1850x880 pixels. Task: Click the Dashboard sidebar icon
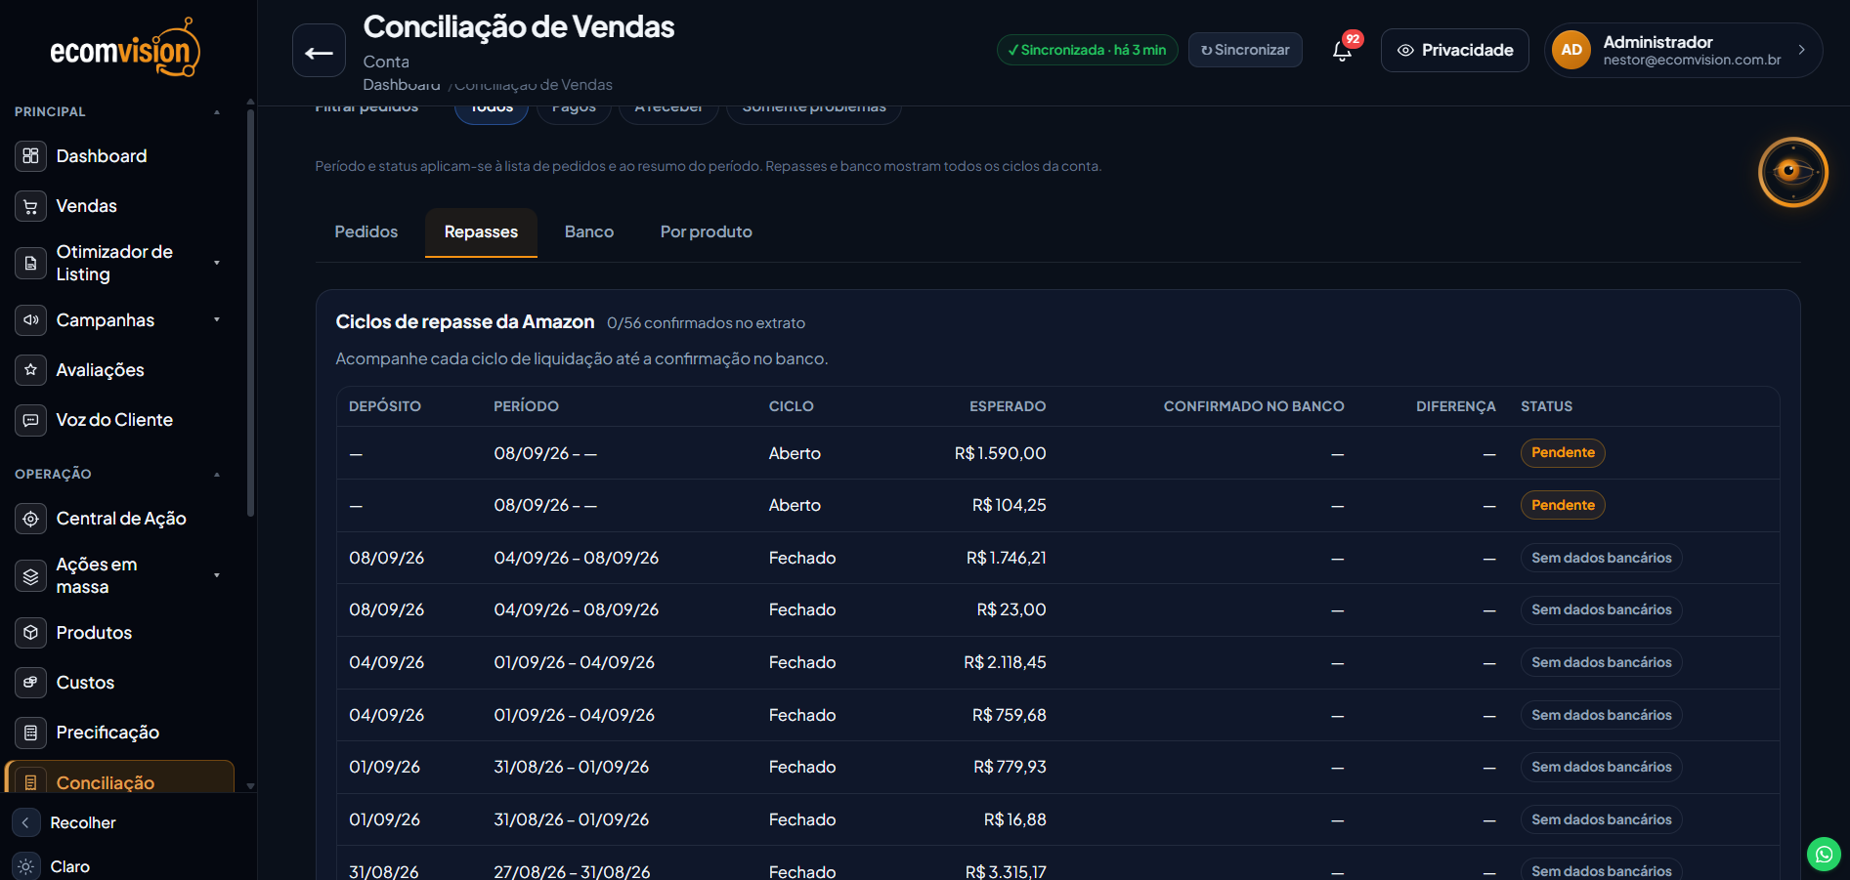[30, 156]
